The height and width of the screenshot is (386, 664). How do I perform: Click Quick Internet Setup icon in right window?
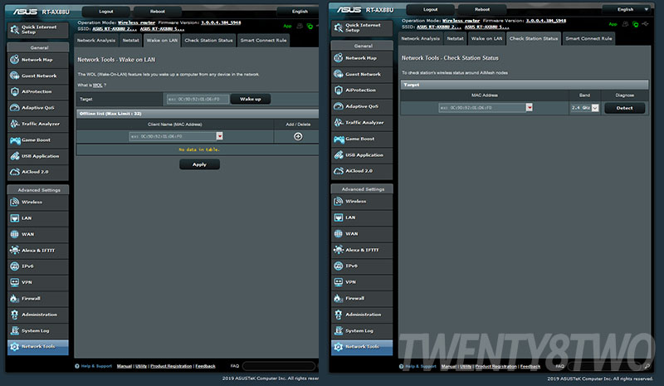pyautogui.click(x=339, y=27)
